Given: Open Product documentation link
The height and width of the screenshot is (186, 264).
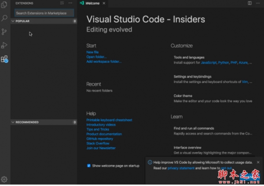Looking at the screenshot, I should [x=104, y=134].
